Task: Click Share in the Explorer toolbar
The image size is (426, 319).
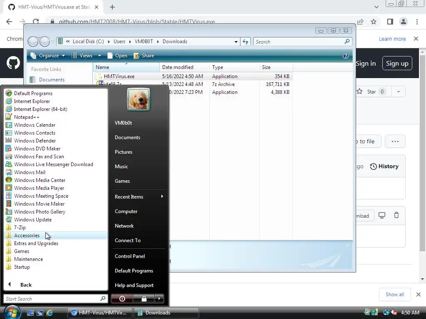Action: 144,56
